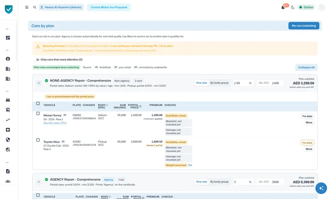Open the crossed-out car sidebar icon
Screen dimensions: 332x199
(x=8, y=110)
